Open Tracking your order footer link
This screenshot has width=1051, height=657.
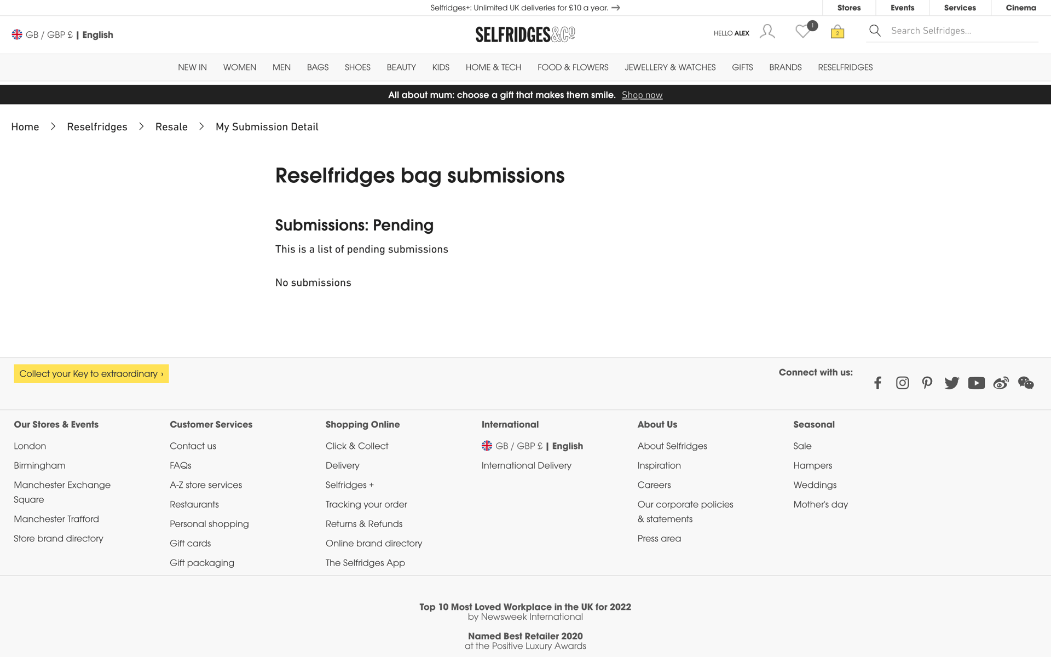point(366,504)
